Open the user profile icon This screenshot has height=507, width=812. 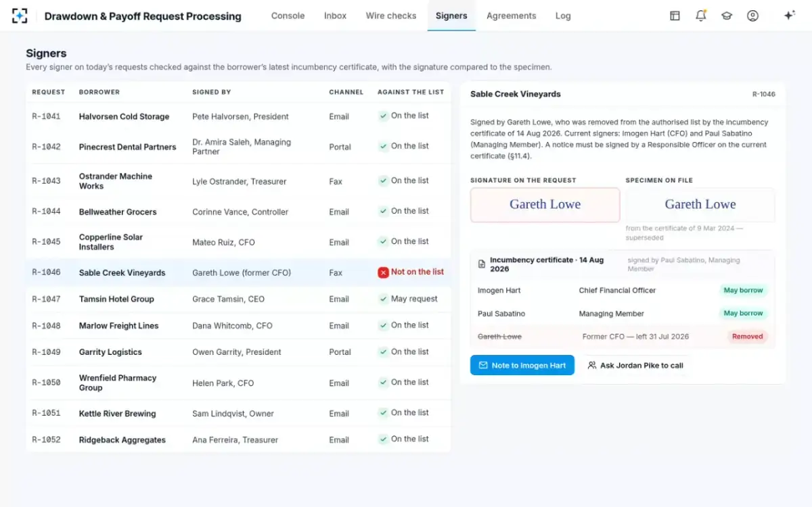(x=752, y=16)
